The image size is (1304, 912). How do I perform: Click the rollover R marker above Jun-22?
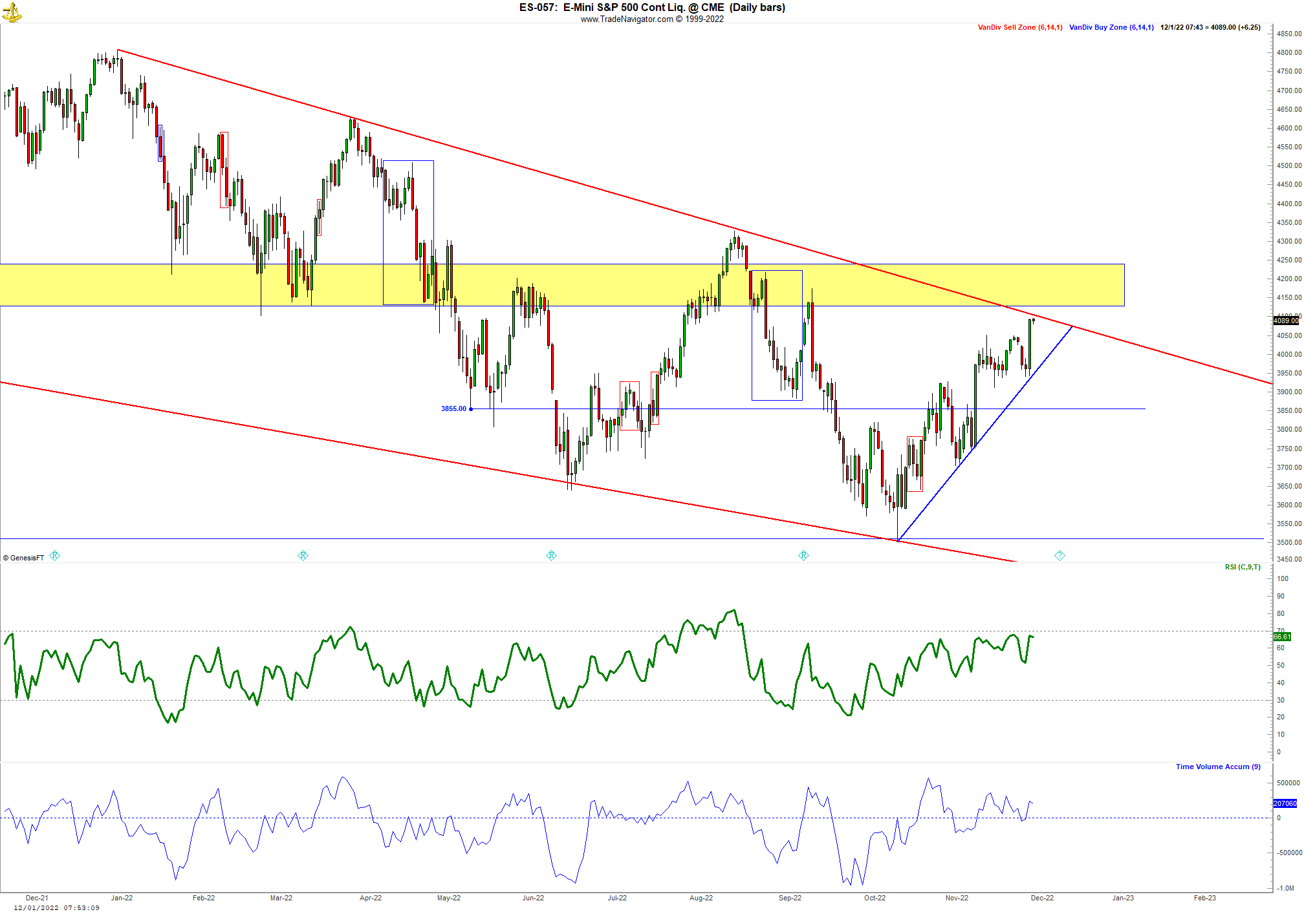552,555
